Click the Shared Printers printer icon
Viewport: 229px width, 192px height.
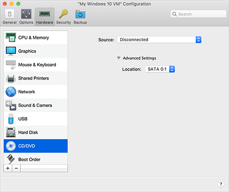click(x=11, y=78)
